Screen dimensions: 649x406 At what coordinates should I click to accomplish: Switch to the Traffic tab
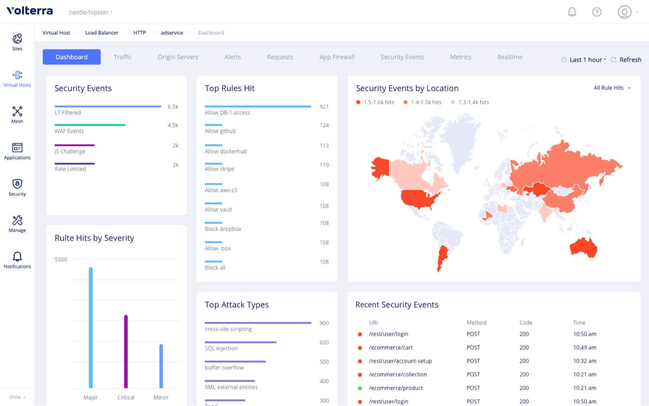point(123,57)
